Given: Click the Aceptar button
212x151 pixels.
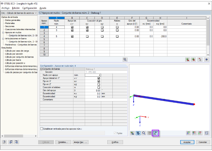Looking at the screenshot, I should pyautogui.click(x=187, y=142).
